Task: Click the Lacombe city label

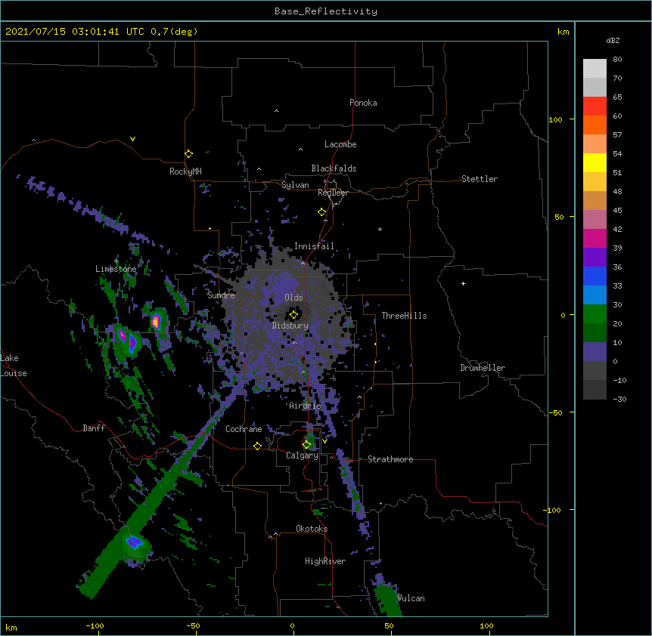Action: point(340,144)
